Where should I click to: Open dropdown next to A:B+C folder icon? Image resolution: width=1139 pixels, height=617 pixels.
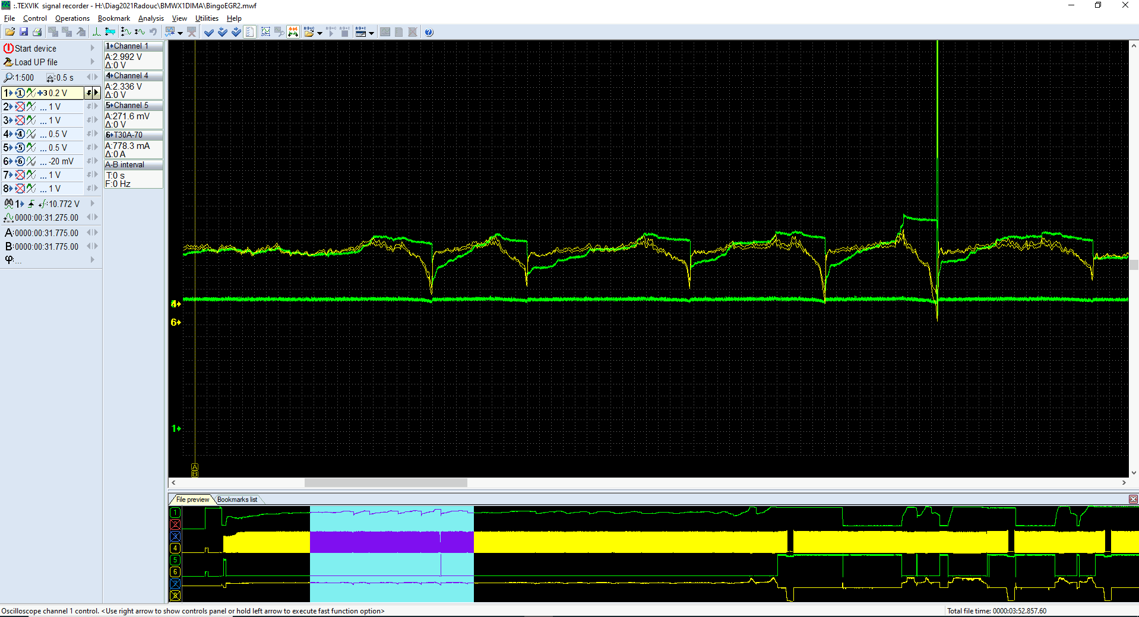pos(319,33)
